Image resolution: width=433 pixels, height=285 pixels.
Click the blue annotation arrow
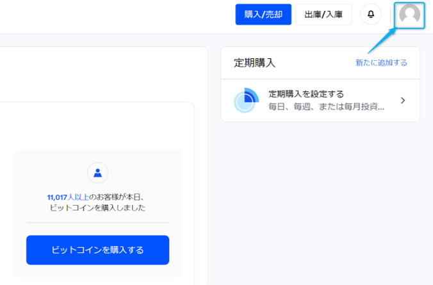click(x=381, y=42)
